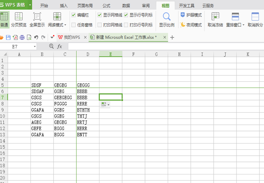Open the 显示比例 zoom magnifier
The height and width of the screenshot is (183, 264).
[x=167, y=20]
